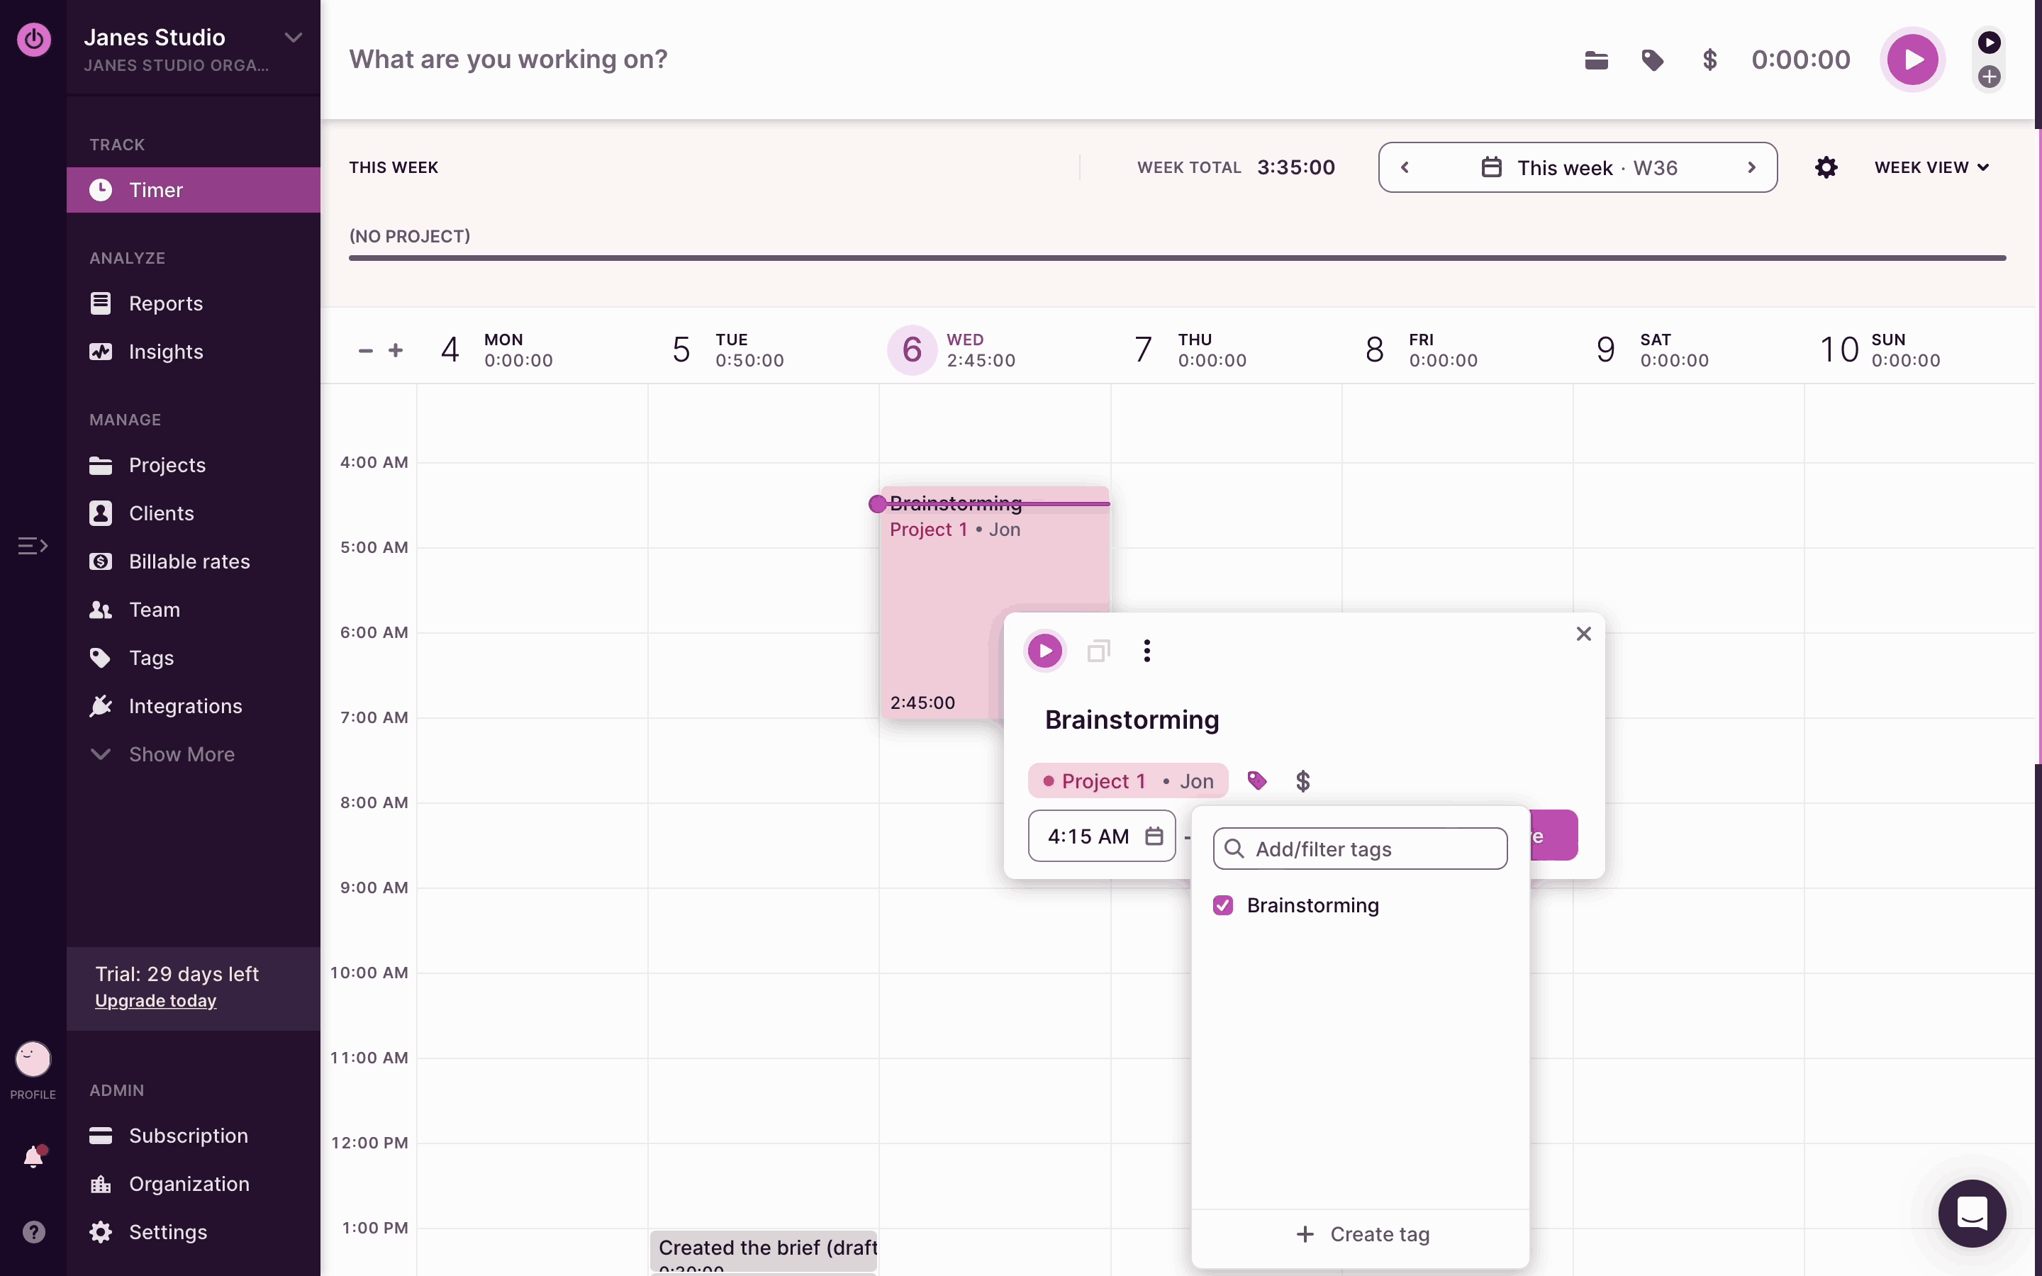Screen dimensions: 2042x1276
Task: Open the calendar settings gear icon
Action: point(1826,167)
